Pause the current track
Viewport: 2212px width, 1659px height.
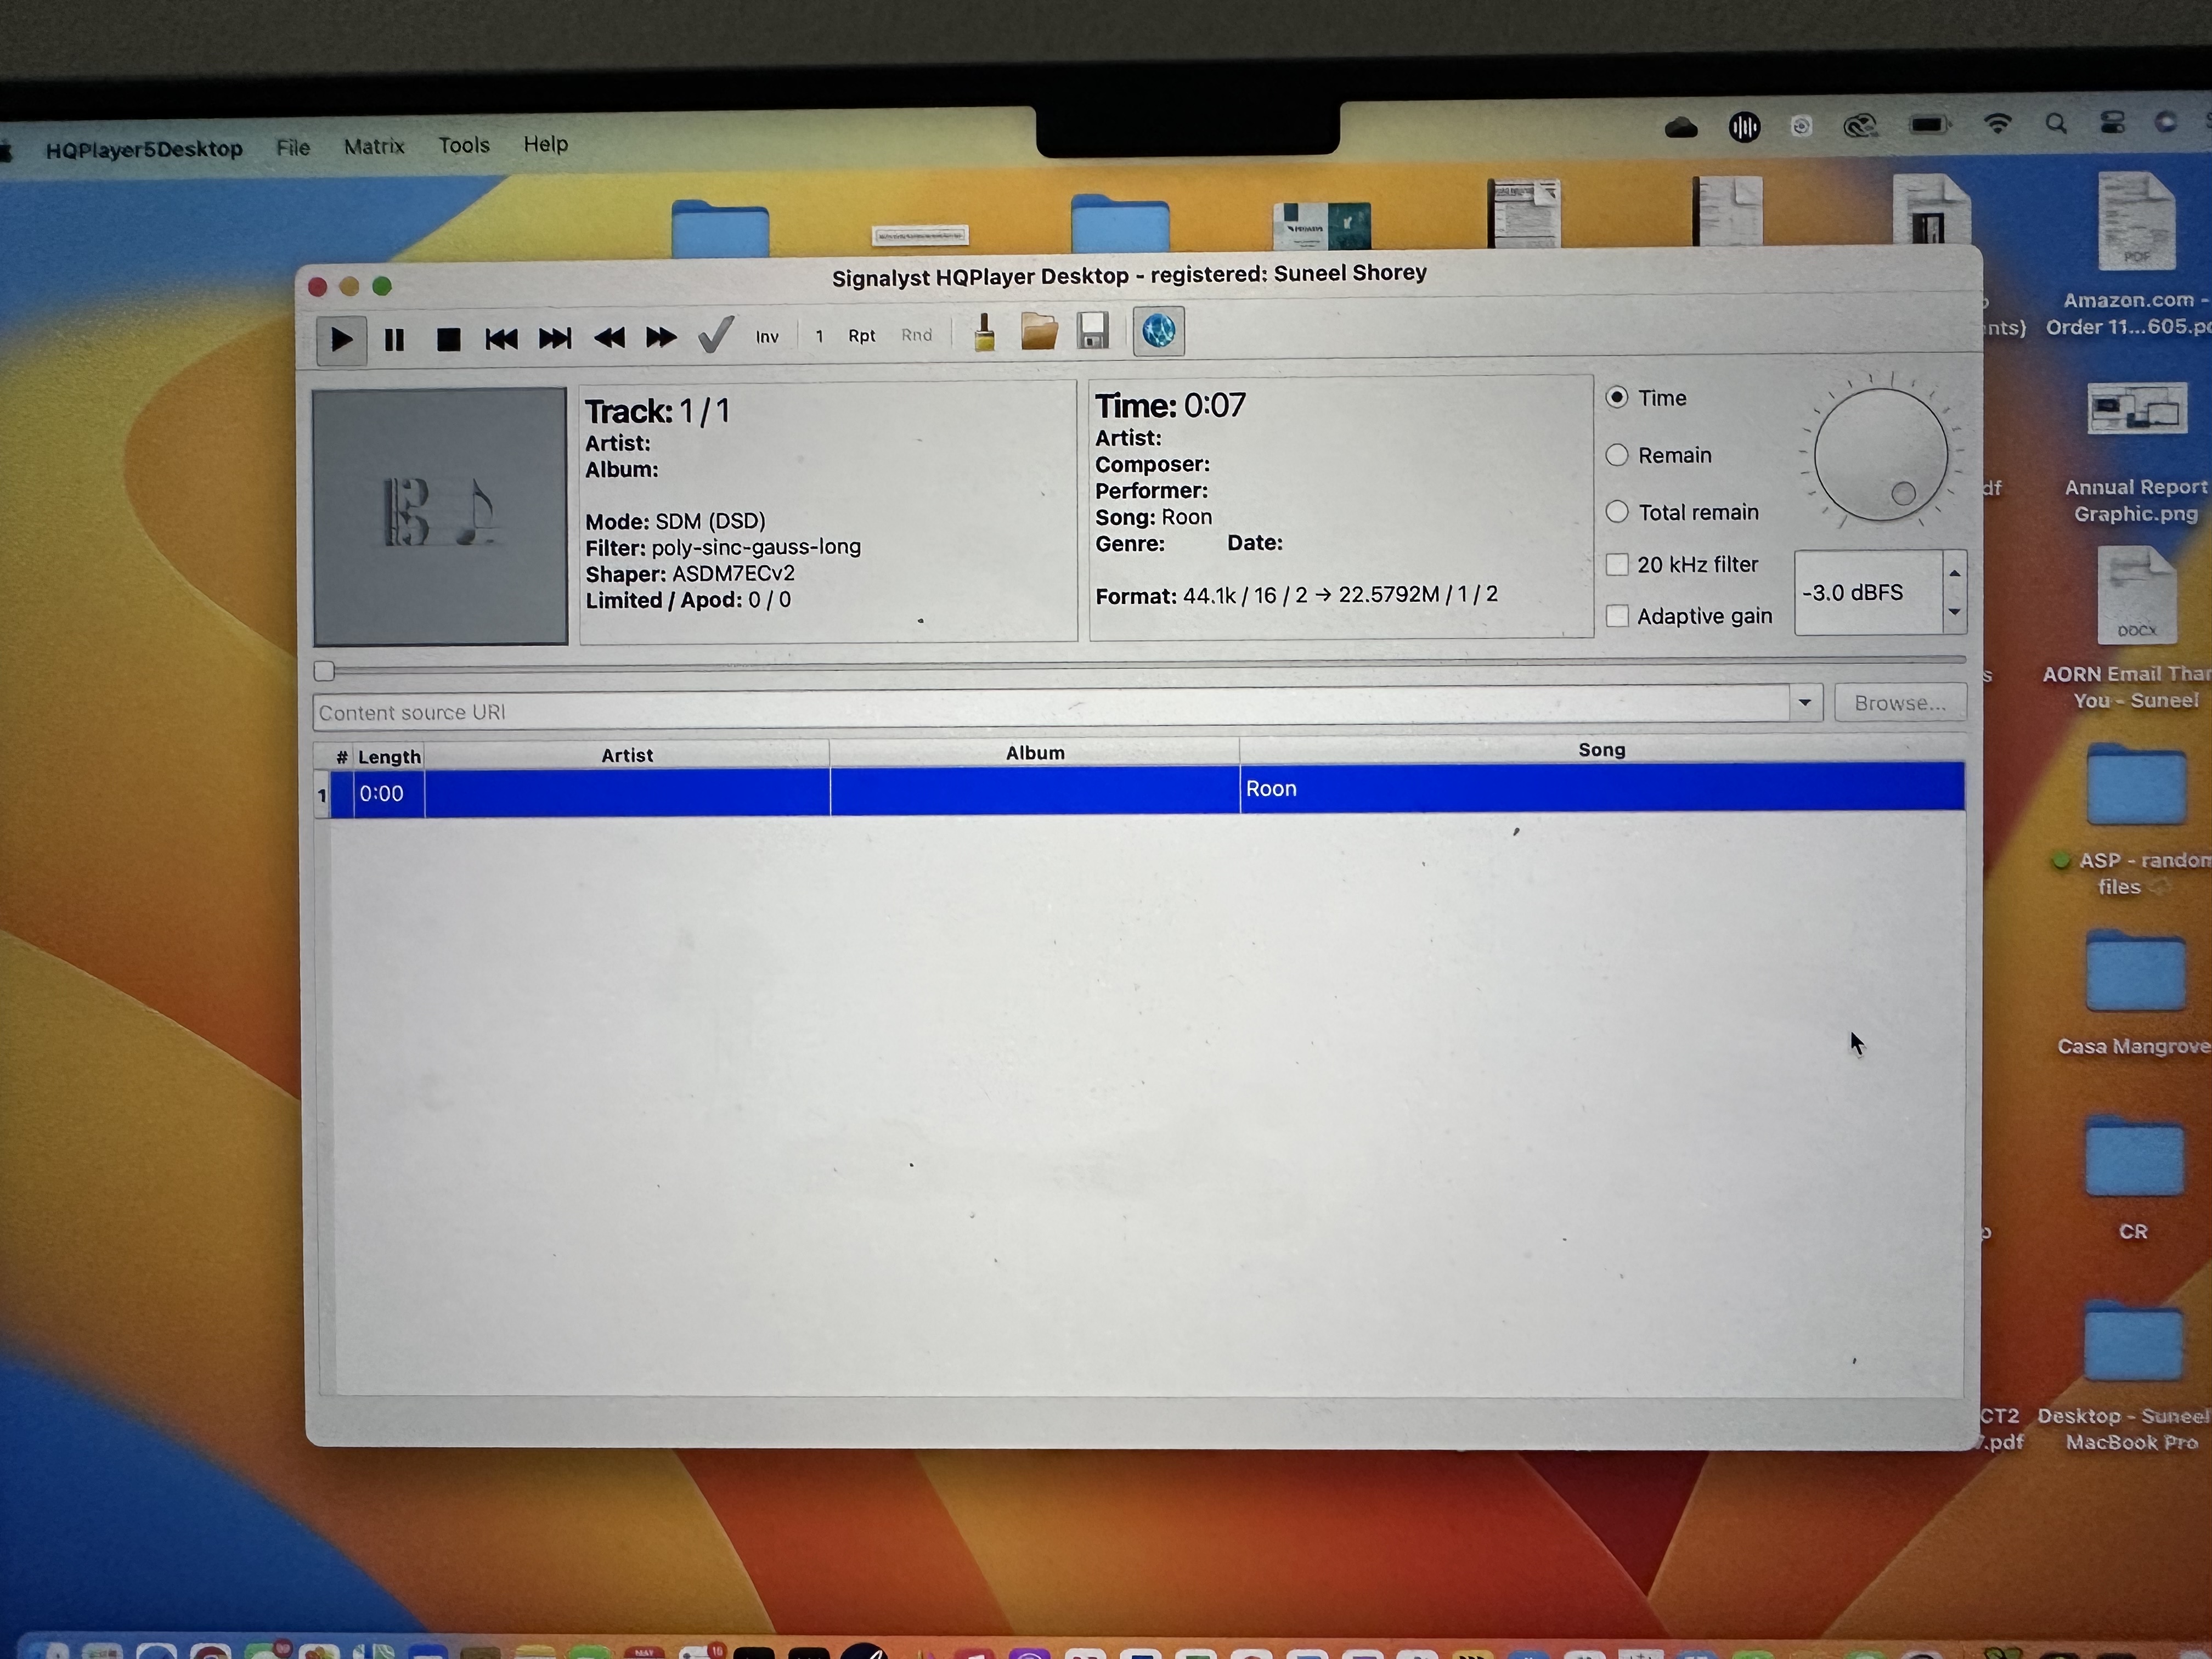click(395, 340)
